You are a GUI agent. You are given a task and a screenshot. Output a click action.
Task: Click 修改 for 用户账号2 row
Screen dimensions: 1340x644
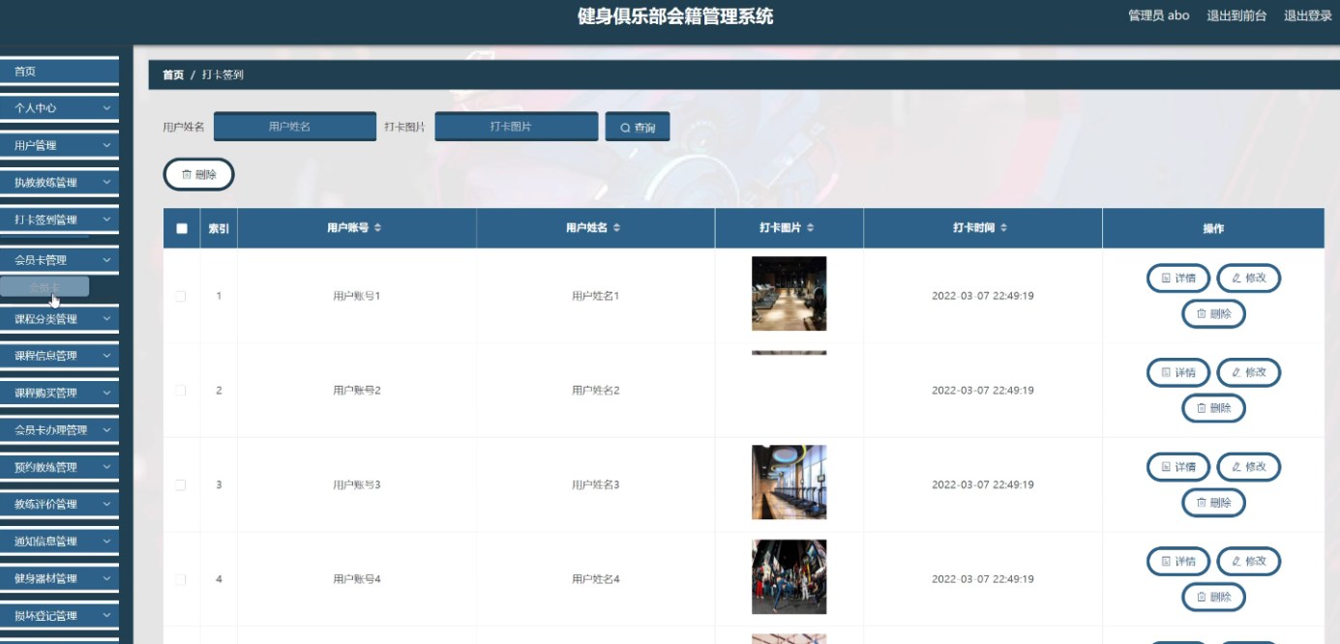pyautogui.click(x=1249, y=372)
